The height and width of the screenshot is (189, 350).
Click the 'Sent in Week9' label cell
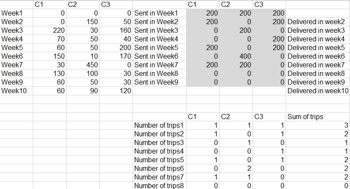click(156, 82)
